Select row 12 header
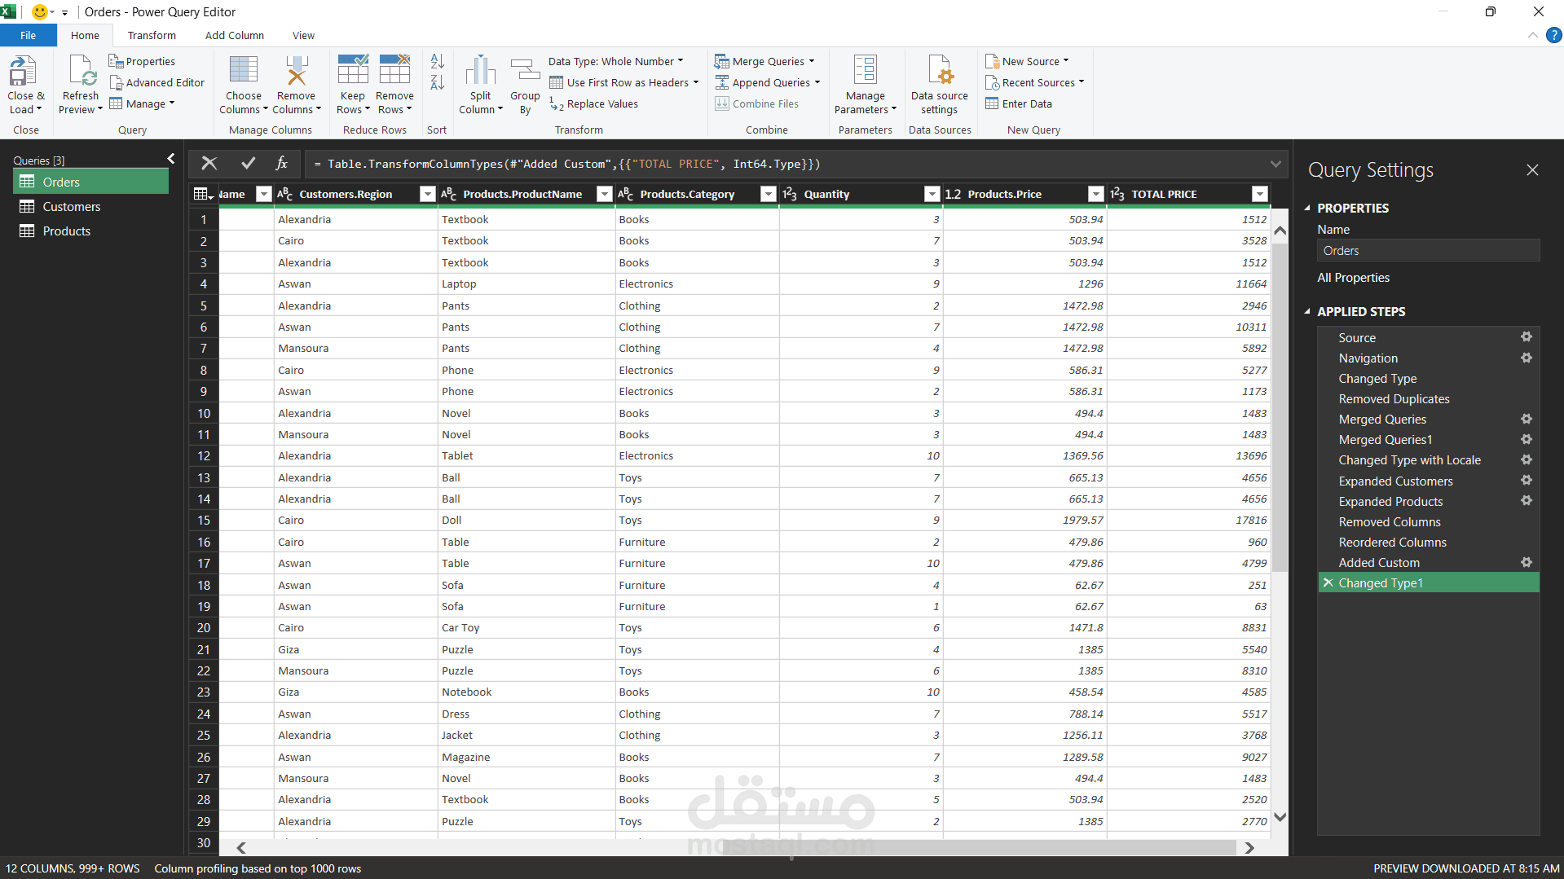This screenshot has width=1564, height=879. (x=204, y=456)
